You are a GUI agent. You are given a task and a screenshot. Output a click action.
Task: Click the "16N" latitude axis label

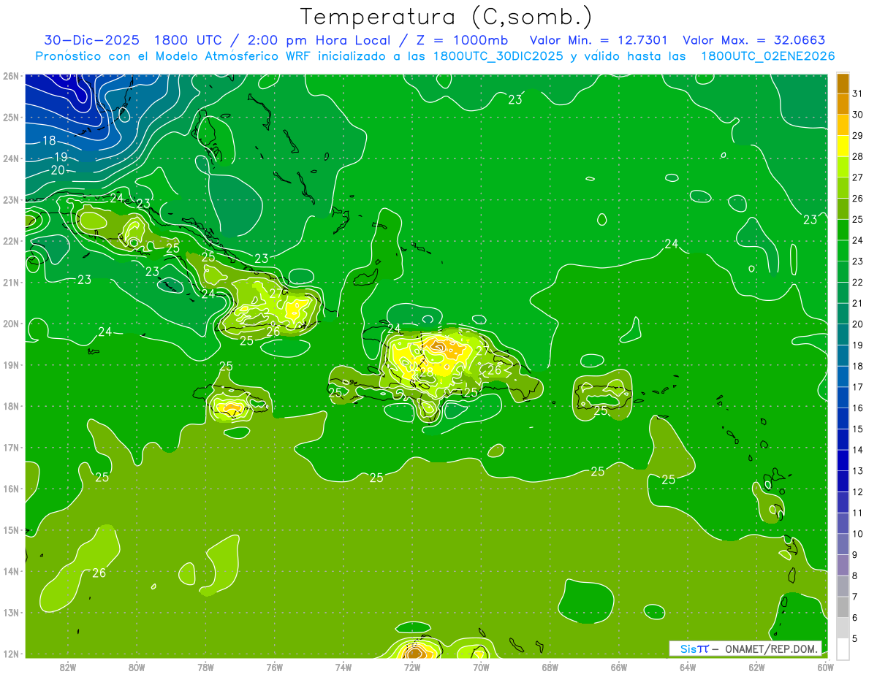pyautogui.click(x=10, y=489)
